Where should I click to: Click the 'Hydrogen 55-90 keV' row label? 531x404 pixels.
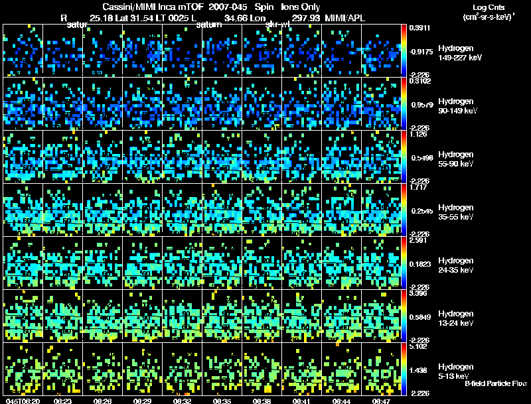click(455, 159)
